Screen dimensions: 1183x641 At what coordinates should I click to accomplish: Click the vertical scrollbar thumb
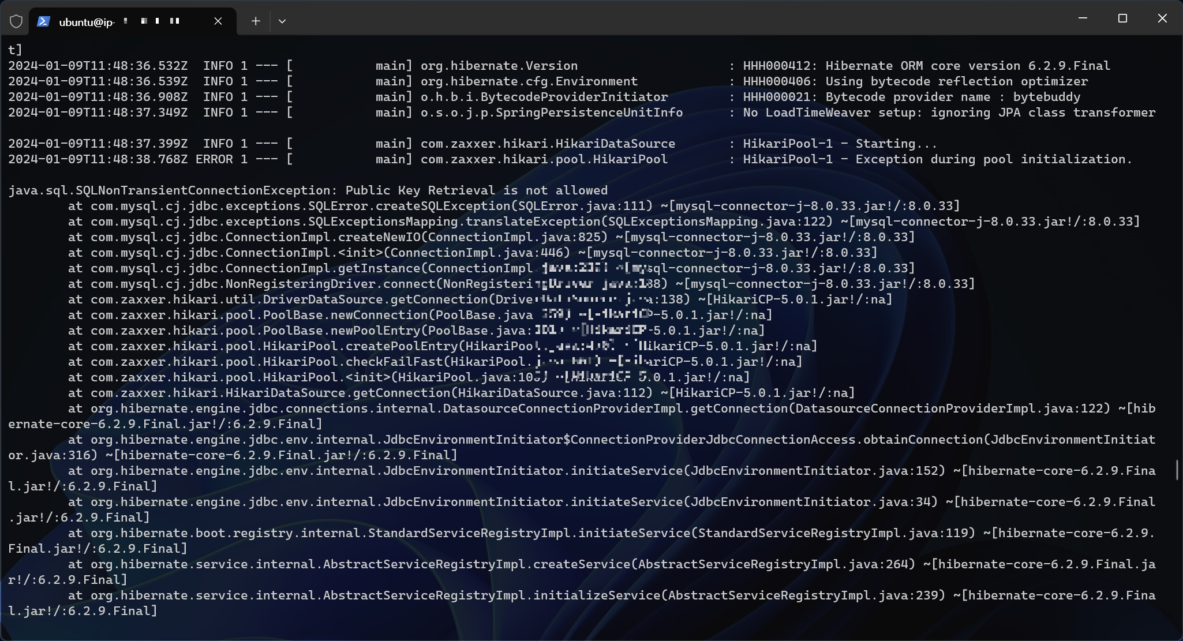pos(1177,469)
